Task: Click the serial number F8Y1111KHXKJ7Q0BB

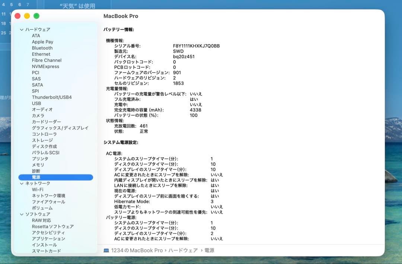Action: click(197, 46)
